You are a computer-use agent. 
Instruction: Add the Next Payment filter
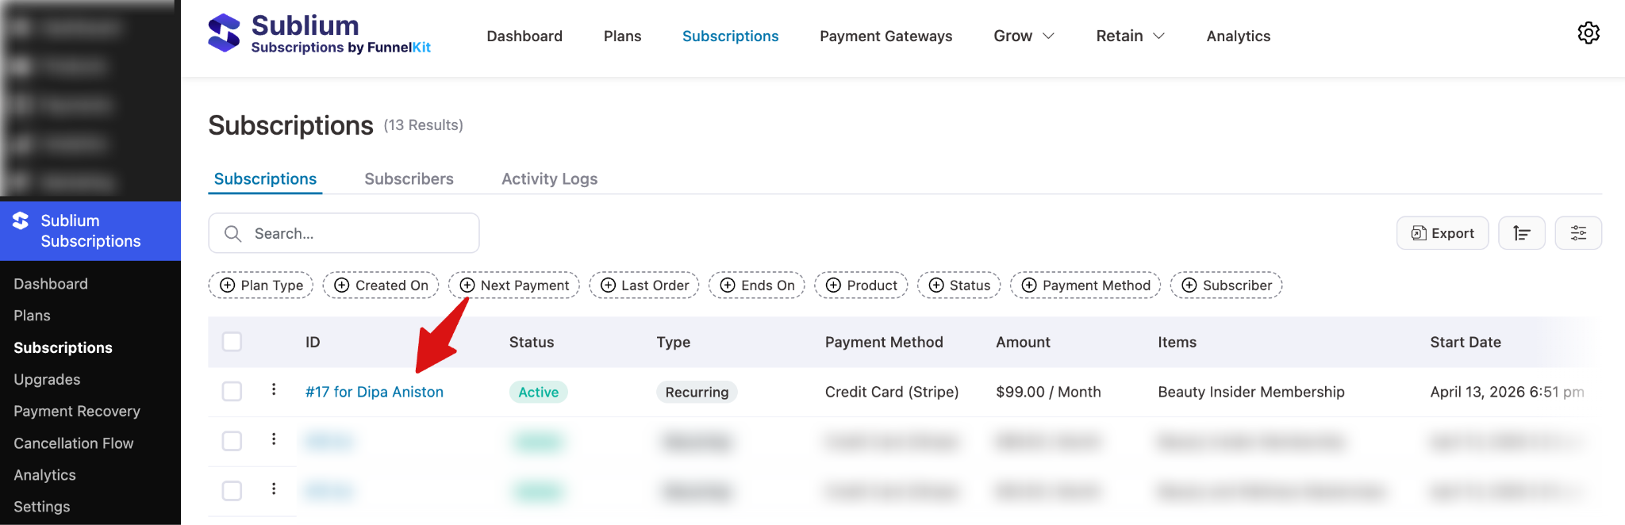[514, 285]
